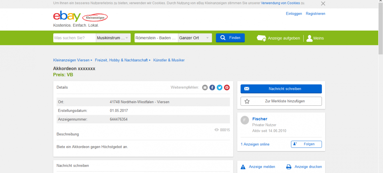Screen dimensions: 383x173
Task: Edit the Römerstein location field
Action: tap(156, 38)
